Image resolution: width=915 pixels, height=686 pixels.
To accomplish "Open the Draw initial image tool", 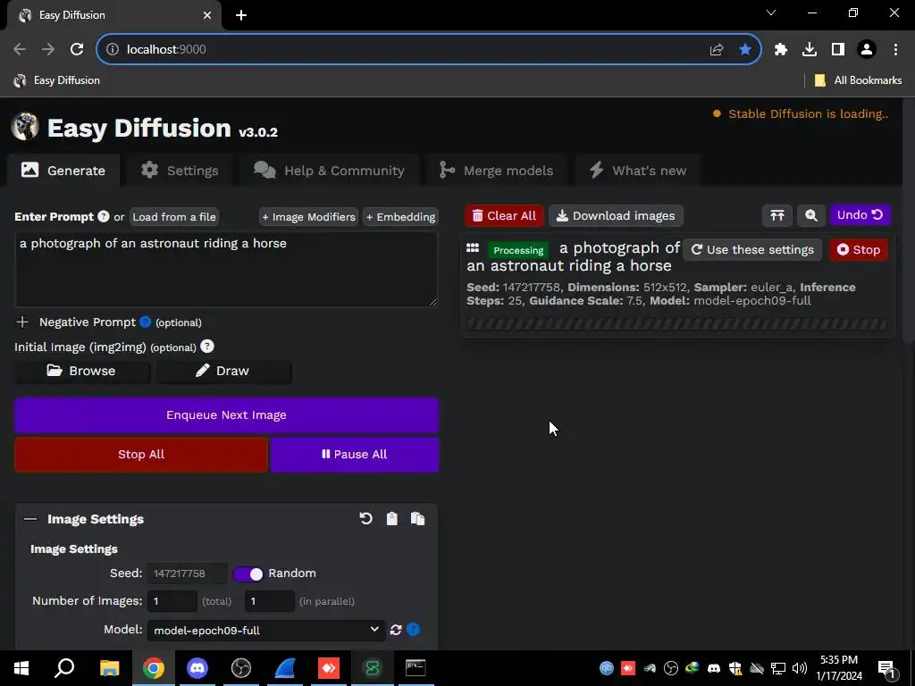I will 223,371.
